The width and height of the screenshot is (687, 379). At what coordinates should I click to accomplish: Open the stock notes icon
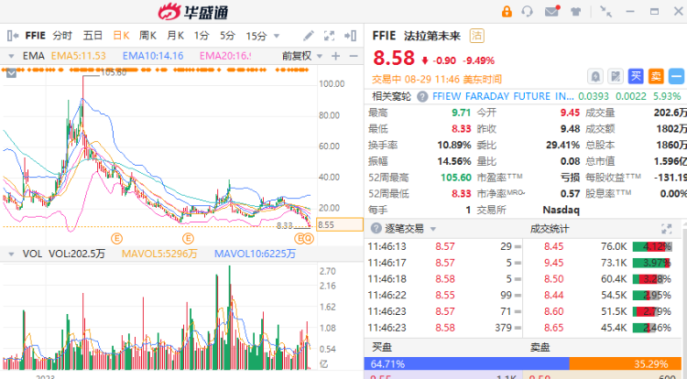(616, 77)
